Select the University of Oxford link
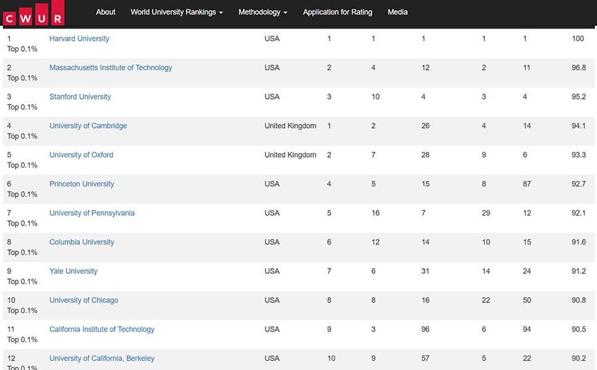The height and width of the screenshot is (370, 597). (81, 155)
